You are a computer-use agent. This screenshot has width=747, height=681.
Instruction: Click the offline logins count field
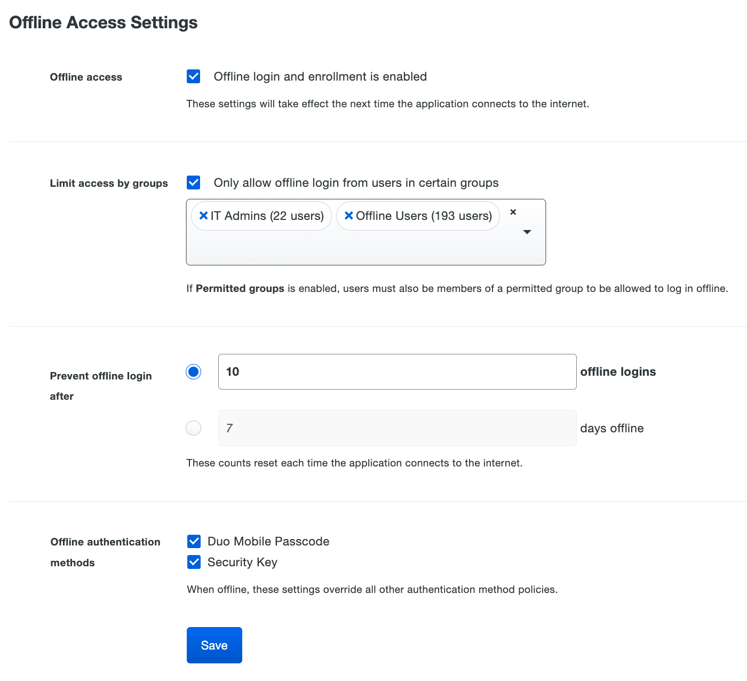pyautogui.click(x=397, y=371)
